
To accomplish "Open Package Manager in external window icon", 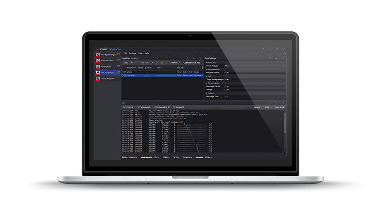I will point(119,55).
